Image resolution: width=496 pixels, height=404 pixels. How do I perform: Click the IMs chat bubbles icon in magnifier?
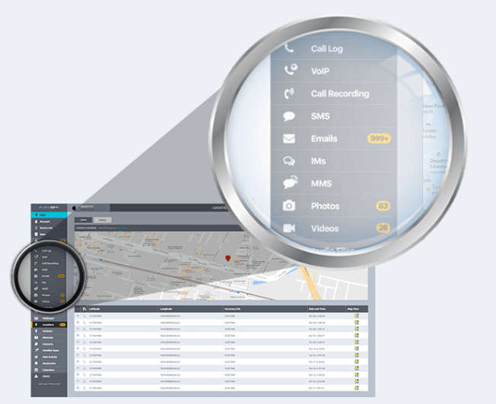click(x=290, y=161)
